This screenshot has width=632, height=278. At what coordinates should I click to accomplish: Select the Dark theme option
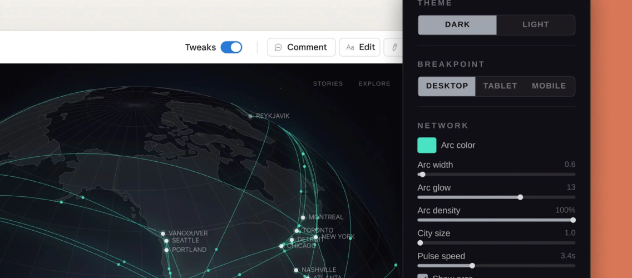[x=457, y=24]
